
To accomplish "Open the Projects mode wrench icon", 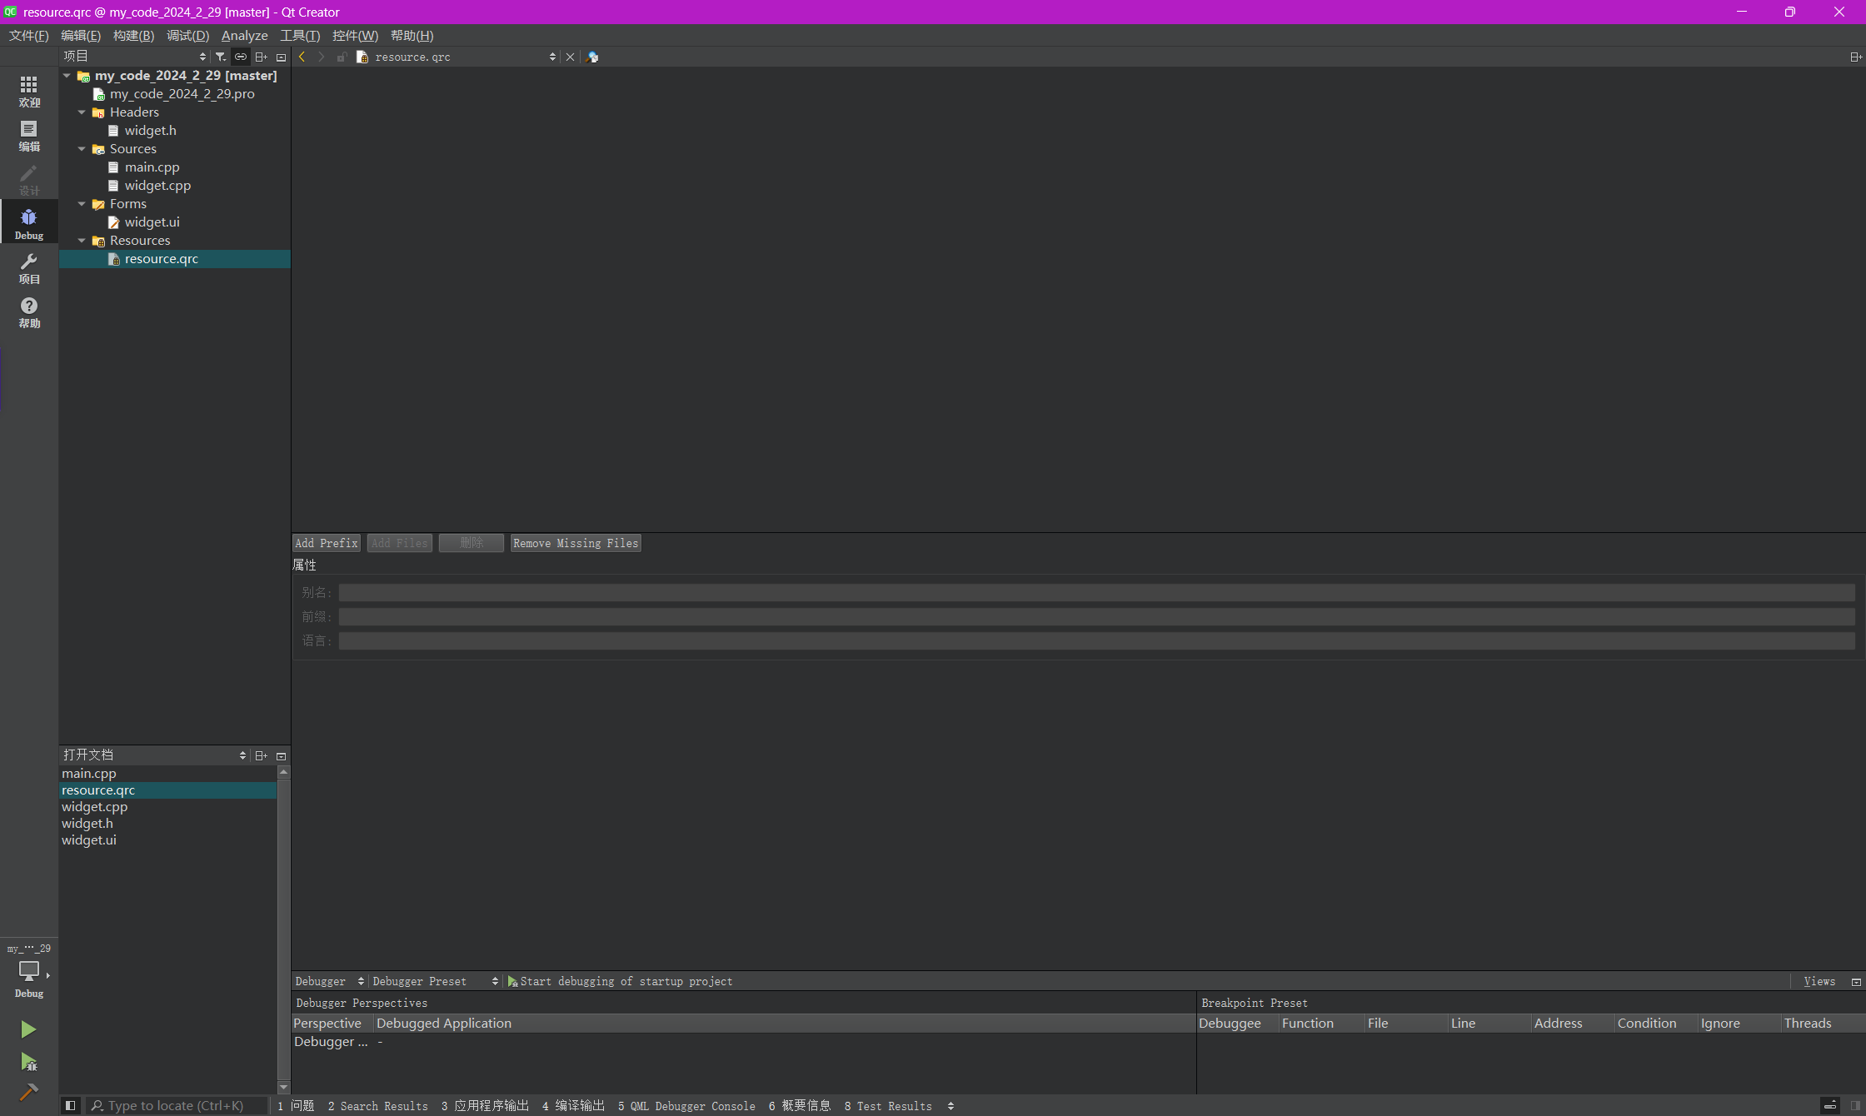I will (x=29, y=268).
